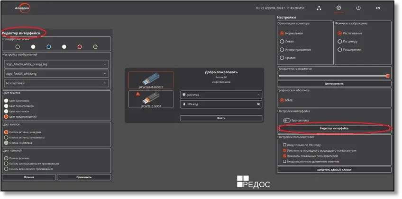Focus the PIN-код input field
Image resolution: width=402 pixels, height=199 pixels.
[221, 104]
